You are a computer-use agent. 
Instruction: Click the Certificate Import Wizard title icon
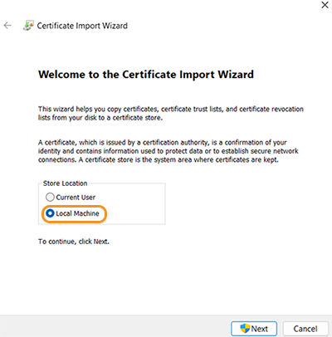click(x=28, y=26)
